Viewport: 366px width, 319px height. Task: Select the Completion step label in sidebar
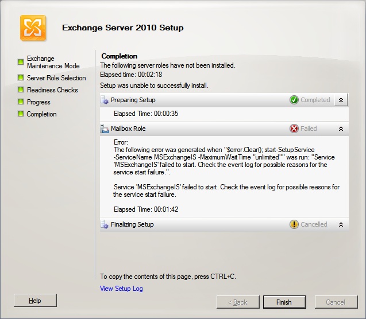coord(41,114)
